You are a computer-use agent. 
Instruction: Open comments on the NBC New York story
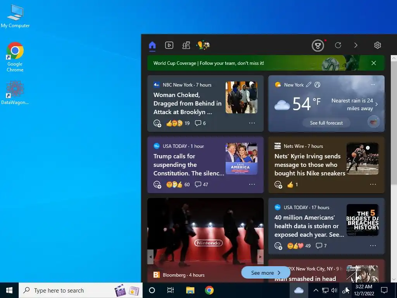click(x=200, y=123)
